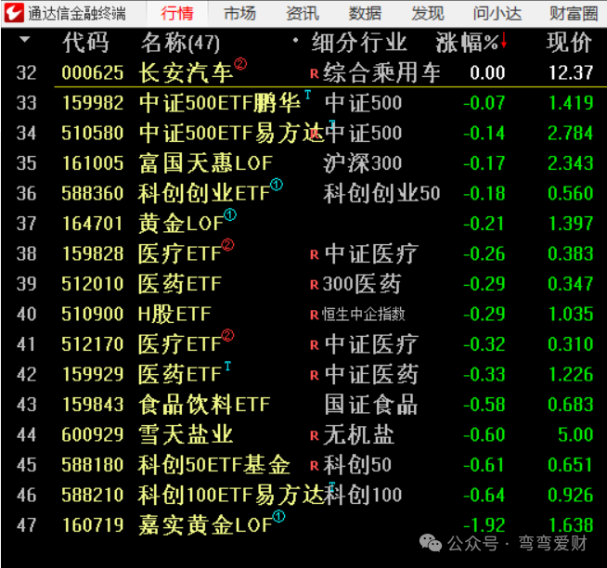
Task: Select 食品饮料ETF name
Action: [204, 405]
